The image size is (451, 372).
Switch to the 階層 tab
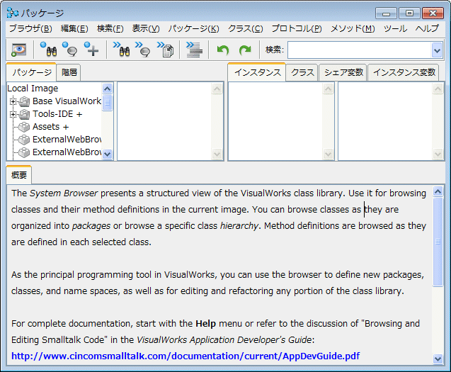[x=69, y=72]
